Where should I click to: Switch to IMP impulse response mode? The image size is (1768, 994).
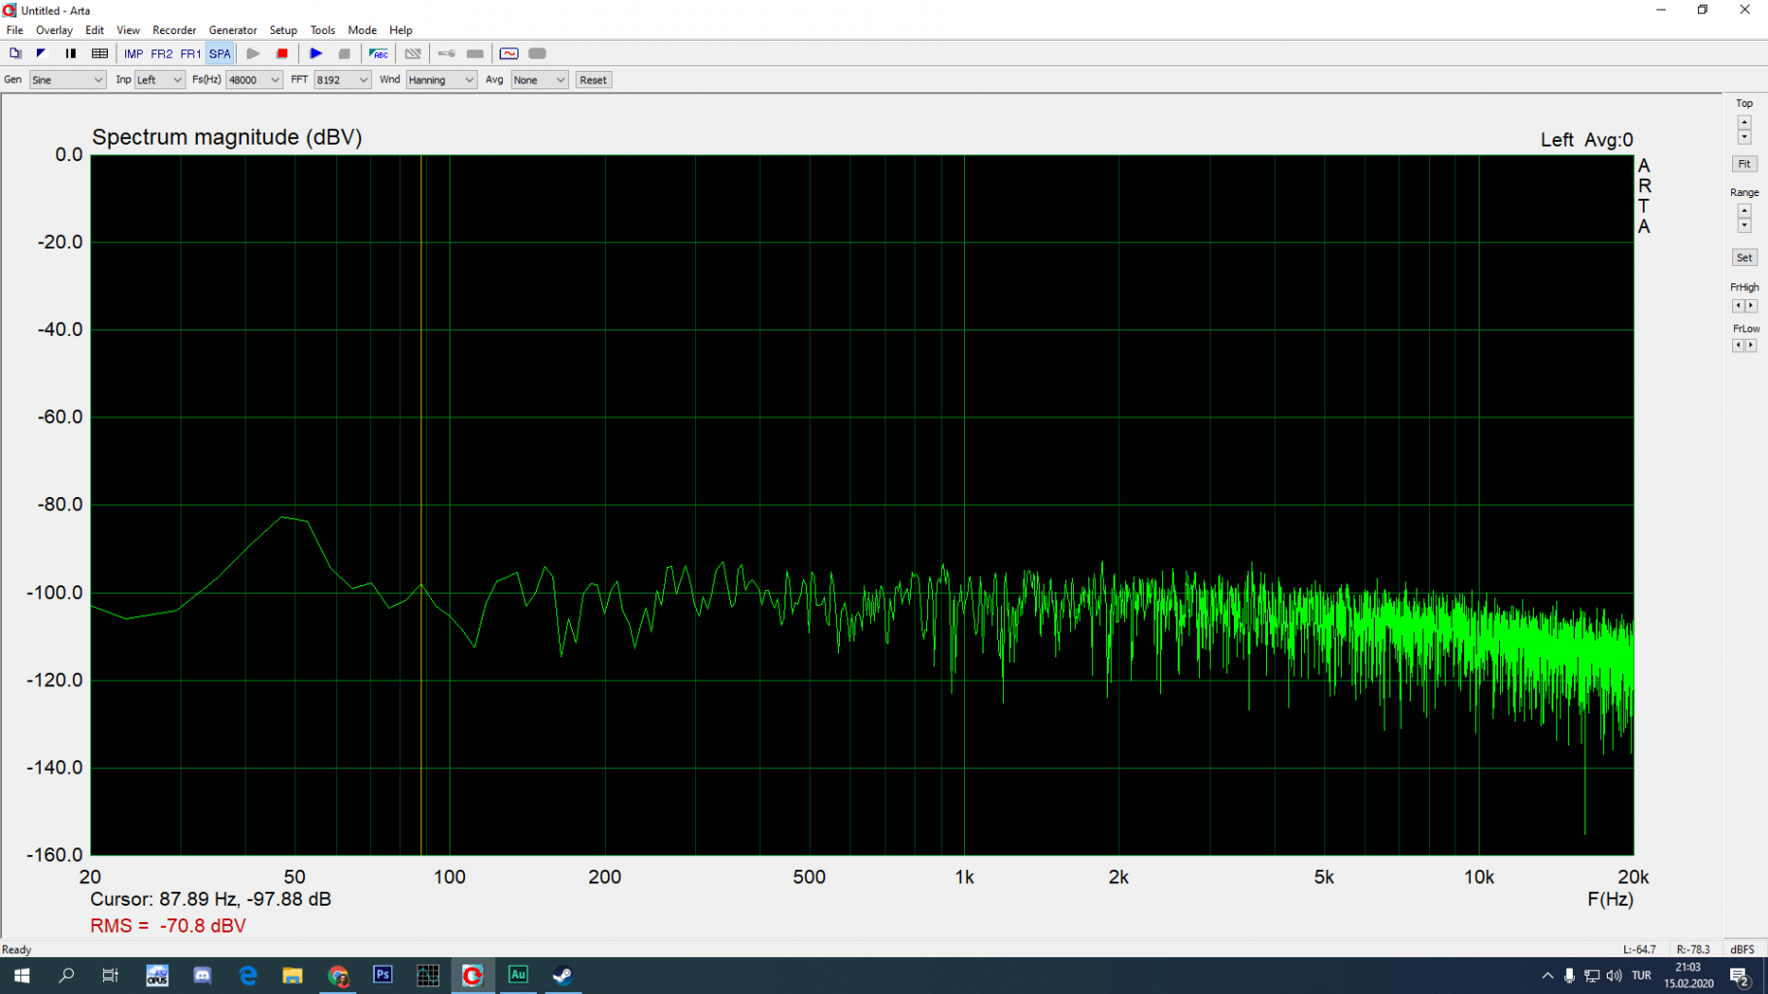point(133,53)
